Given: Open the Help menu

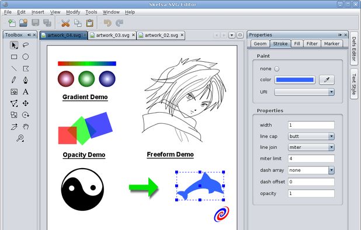Looking at the screenshot, I should [x=130, y=12].
